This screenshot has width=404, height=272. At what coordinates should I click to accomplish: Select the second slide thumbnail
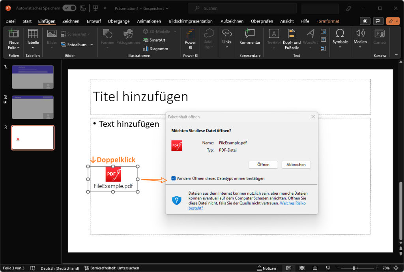[x=33, y=107]
